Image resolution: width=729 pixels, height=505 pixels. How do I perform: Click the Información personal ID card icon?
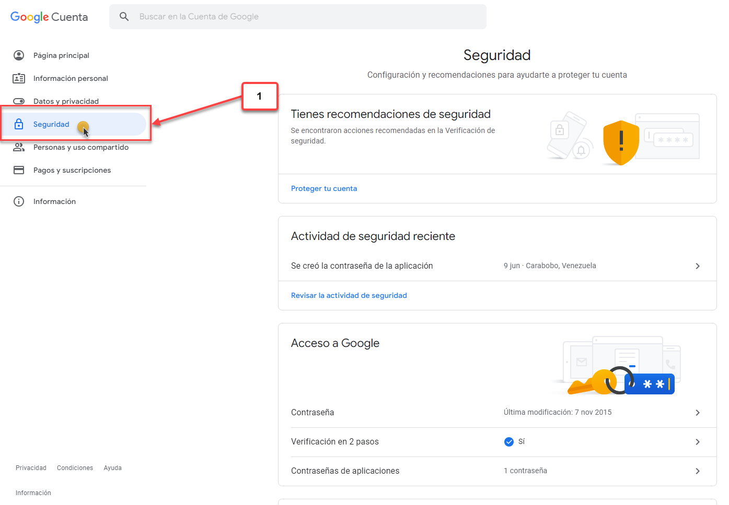click(x=19, y=78)
